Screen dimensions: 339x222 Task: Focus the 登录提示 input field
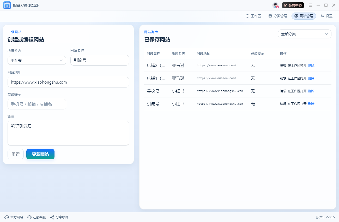coord(37,104)
